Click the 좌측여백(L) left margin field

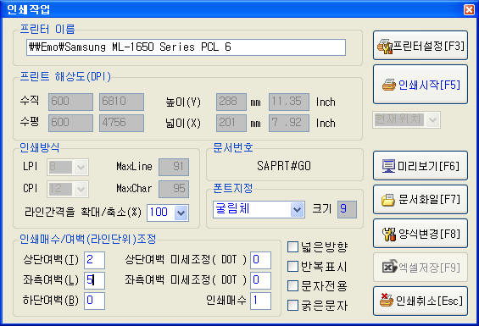point(94,280)
